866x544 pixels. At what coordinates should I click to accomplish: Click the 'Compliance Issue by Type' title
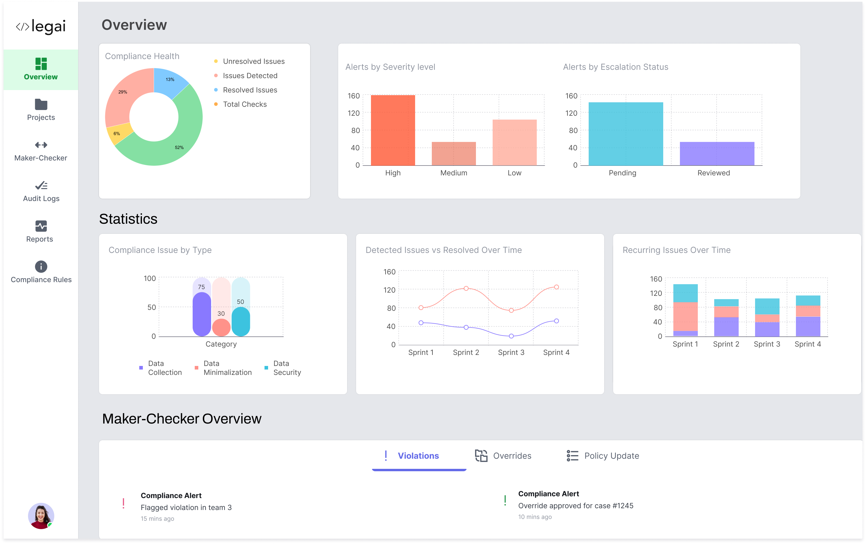(160, 250)
